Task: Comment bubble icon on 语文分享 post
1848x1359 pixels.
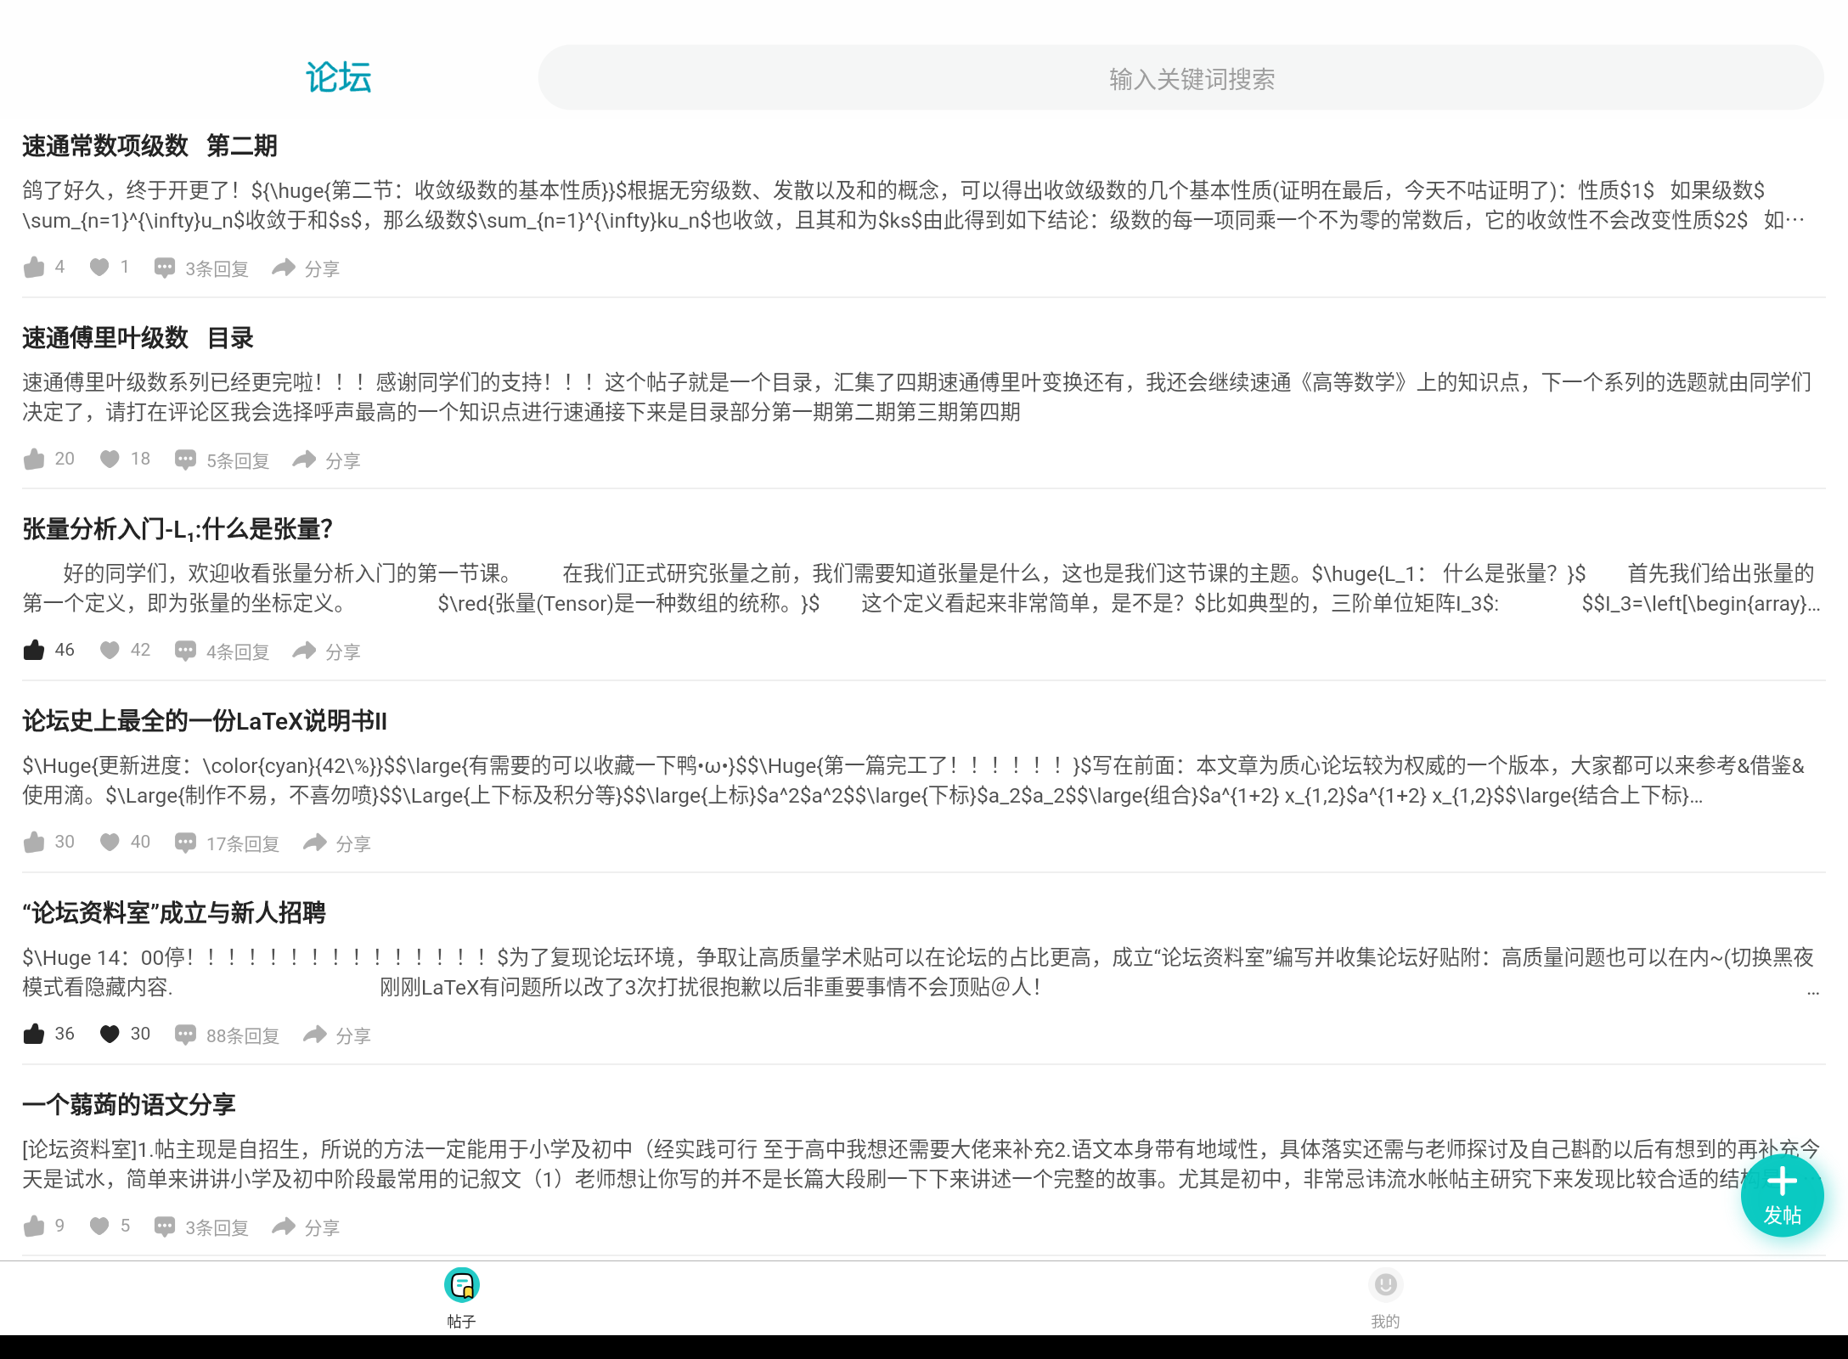Action: [x=165, y=1227]
